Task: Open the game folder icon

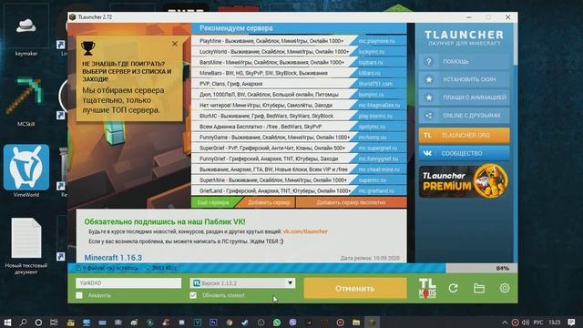Action: [479, 288]
